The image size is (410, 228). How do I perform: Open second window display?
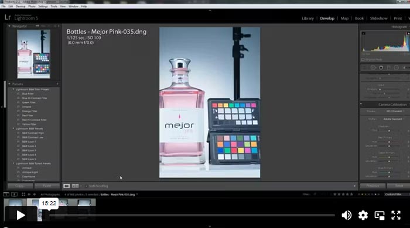pyautogui.click(x=15, y=194)
